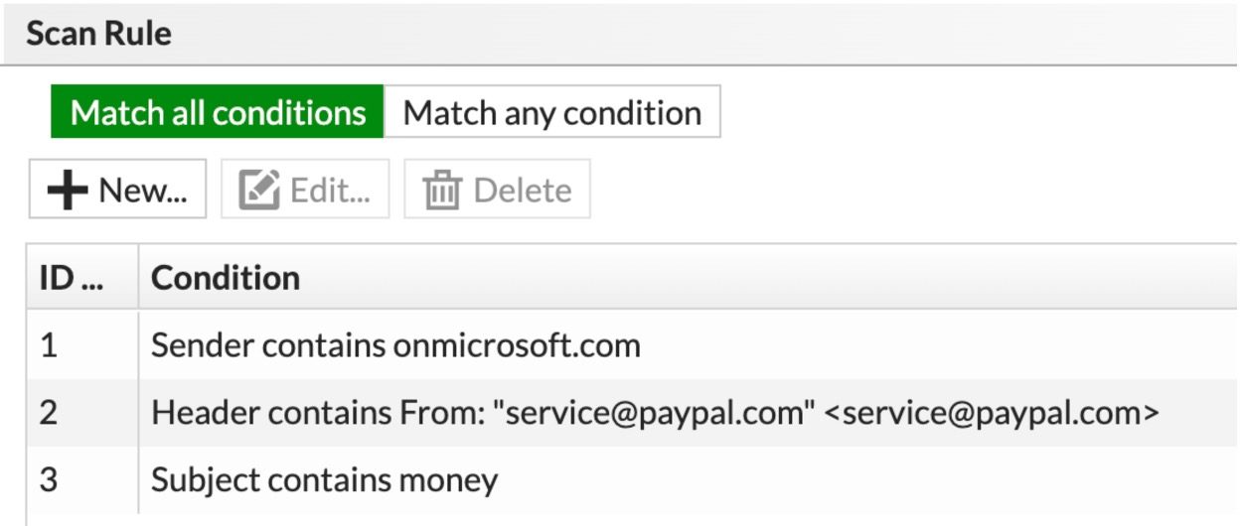
Task: Select the Subject contains money rule
Action: click(324, 480)
